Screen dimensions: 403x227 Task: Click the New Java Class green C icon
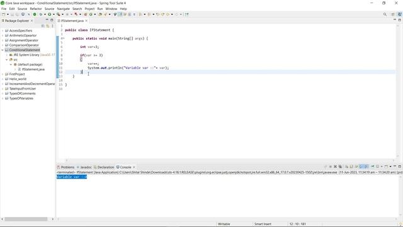point(91,15)
